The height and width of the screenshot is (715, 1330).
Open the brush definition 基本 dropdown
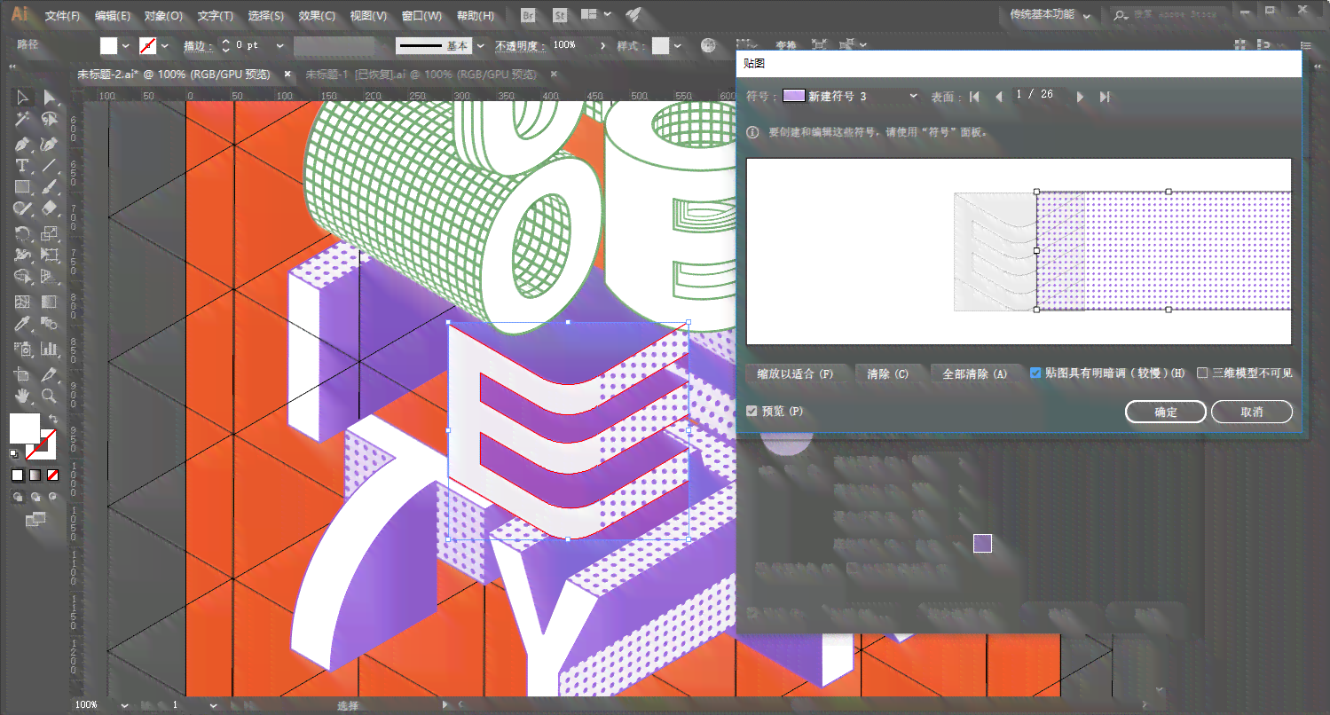tap(481, 45)
